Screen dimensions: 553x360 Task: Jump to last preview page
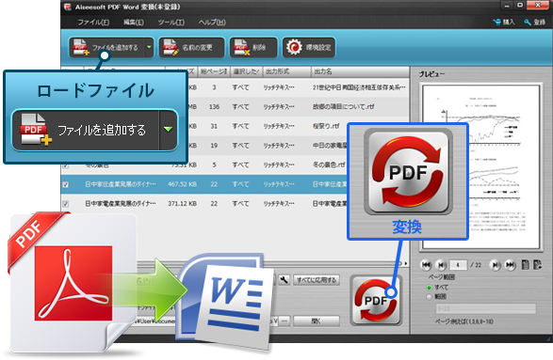[511, 265]
